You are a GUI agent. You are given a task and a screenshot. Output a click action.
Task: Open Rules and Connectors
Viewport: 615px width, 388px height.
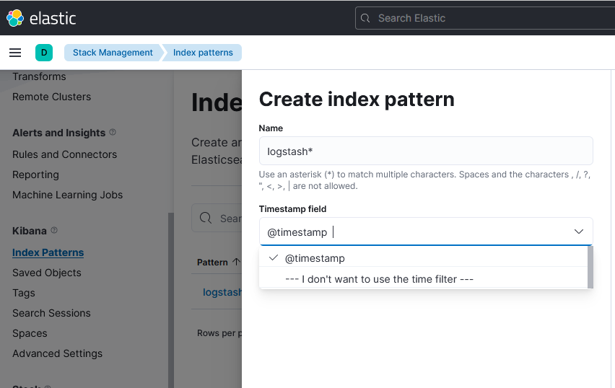point(64,154)
